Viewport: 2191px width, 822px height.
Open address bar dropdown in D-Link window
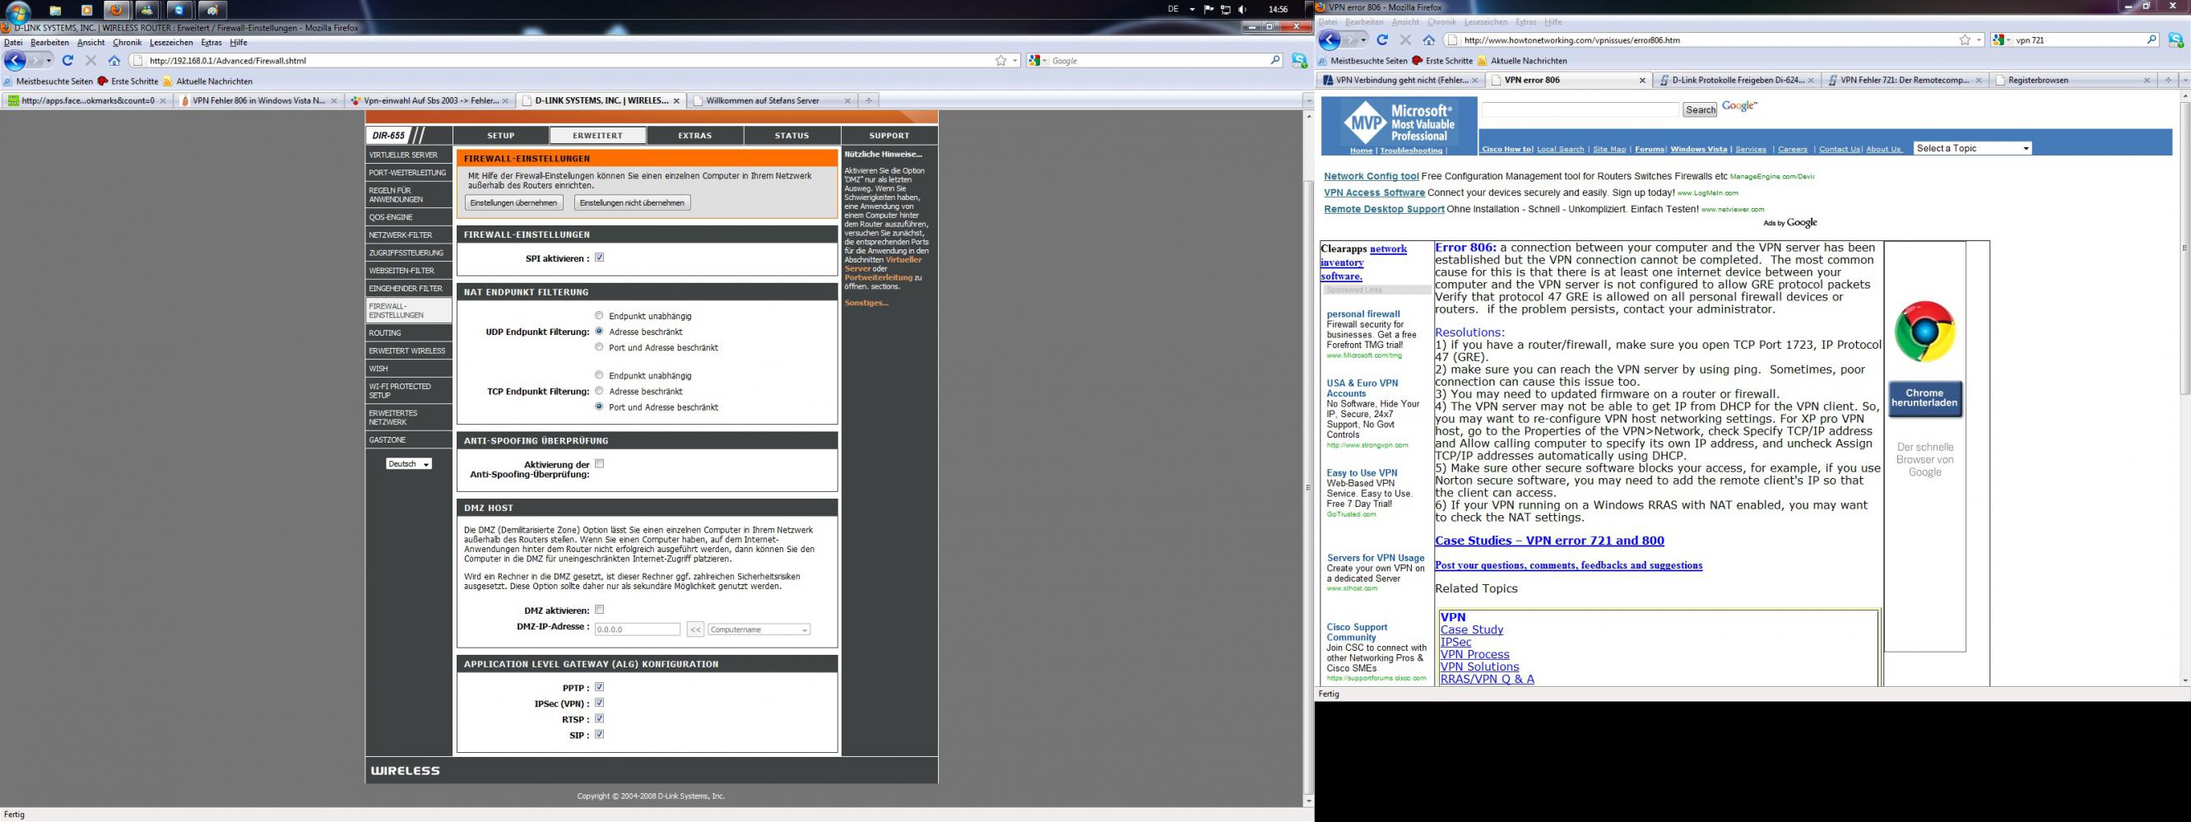pyautogui.click(x=1015, y=60)
